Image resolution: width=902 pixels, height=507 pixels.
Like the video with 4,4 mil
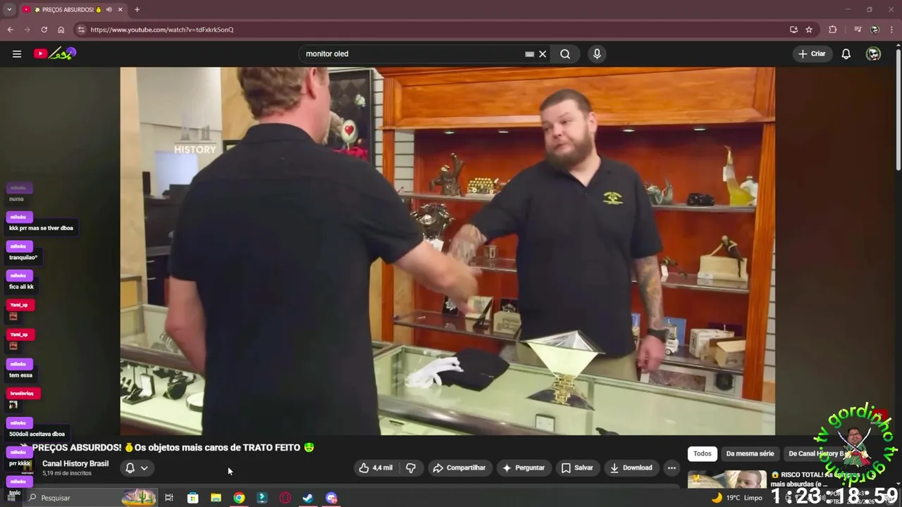(376, 468)
